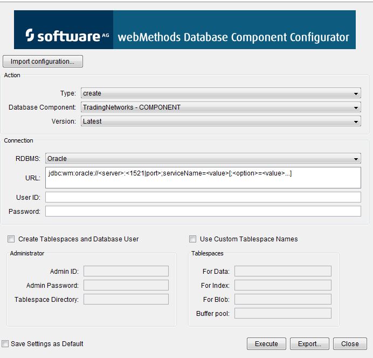Image resolution: width=373 pixels, height=358 pixels.
Task: Select the Tablespace Directory field
Action: (x=126, y=299)
